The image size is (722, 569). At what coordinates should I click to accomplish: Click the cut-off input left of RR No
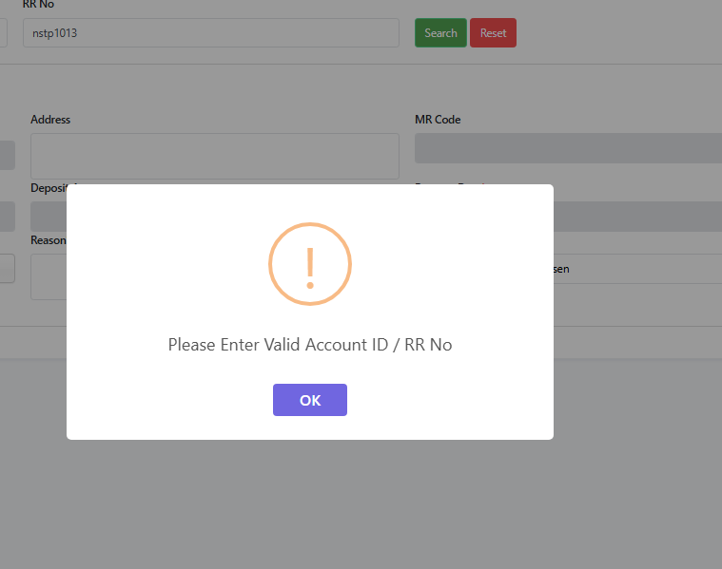point(3,33)
